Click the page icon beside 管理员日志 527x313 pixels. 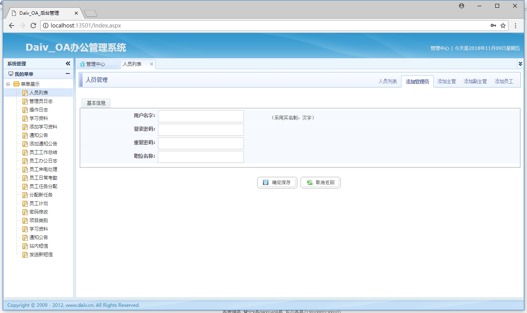coord(25,101)
